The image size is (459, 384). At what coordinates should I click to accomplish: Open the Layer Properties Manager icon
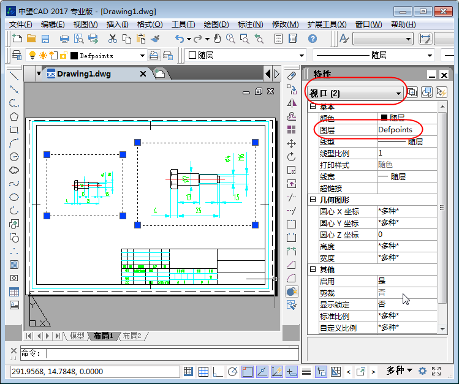17,55
